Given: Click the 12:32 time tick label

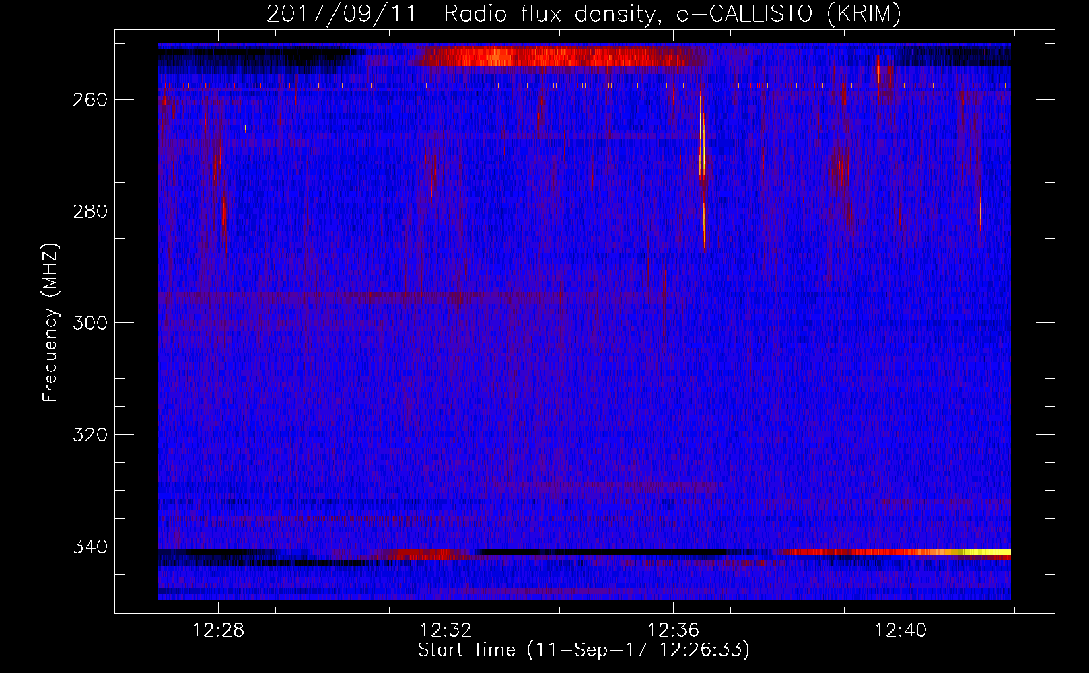Looking at the screenshot, I should [446, 631].
